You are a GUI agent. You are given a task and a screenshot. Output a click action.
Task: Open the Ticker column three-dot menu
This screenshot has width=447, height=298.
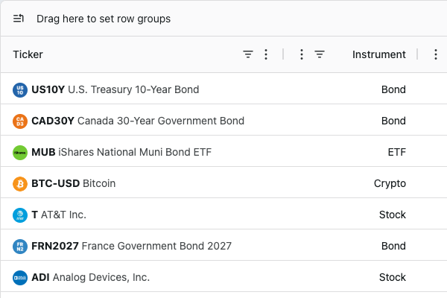tap(266, 54)
